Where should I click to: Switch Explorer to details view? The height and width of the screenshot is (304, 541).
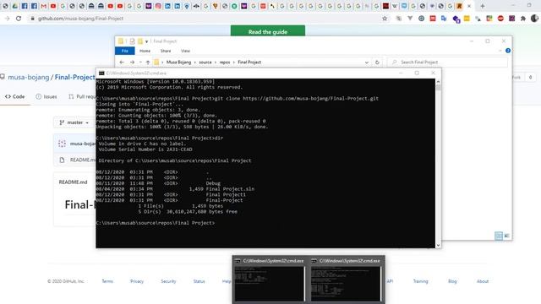click(x=499, y=236)
